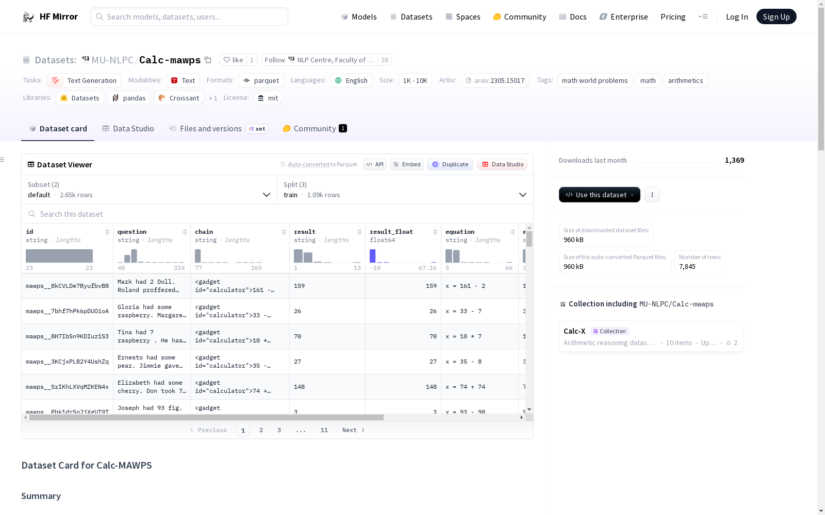Open Docs in the top navigation

click(x=573, y=16)
